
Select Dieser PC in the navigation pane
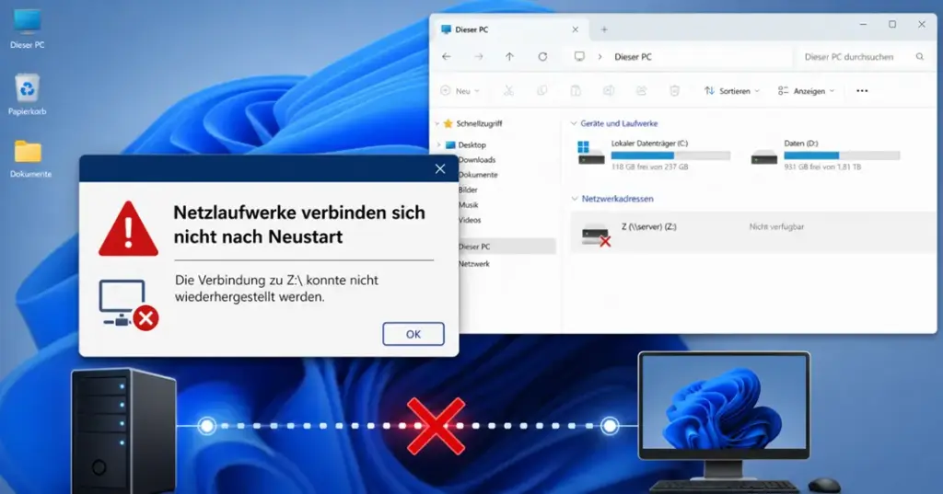[506, 247]
